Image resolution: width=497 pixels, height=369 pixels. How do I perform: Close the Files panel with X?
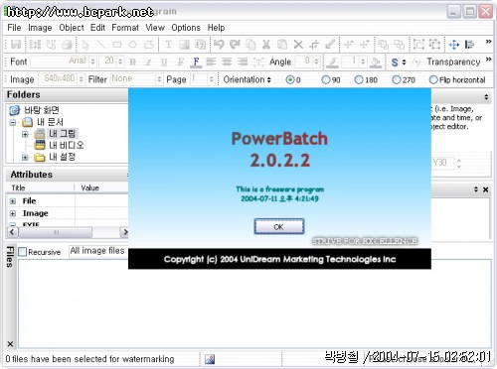pyautogui.click(x=10, y=344)
